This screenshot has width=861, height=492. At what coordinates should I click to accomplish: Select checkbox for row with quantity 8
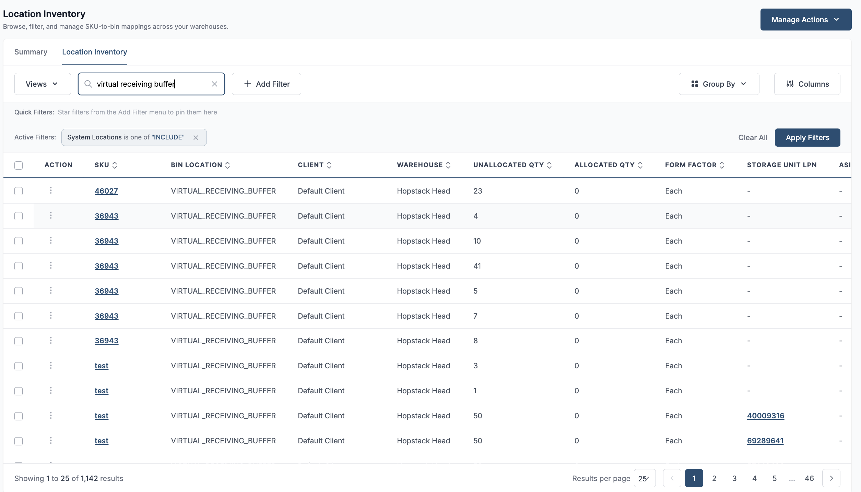coord(19,341)
